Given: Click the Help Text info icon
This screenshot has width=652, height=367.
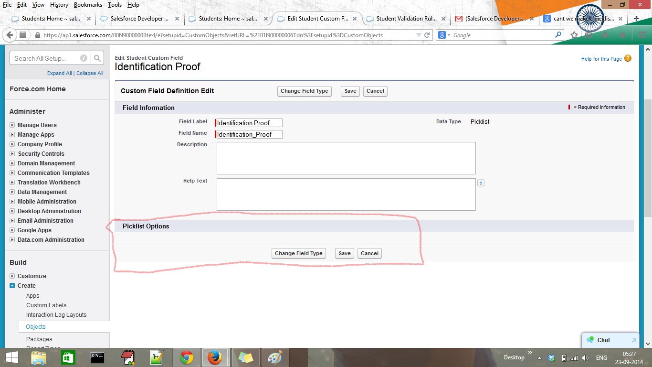Looking at the screenshot, I should [x=481, y=183].
